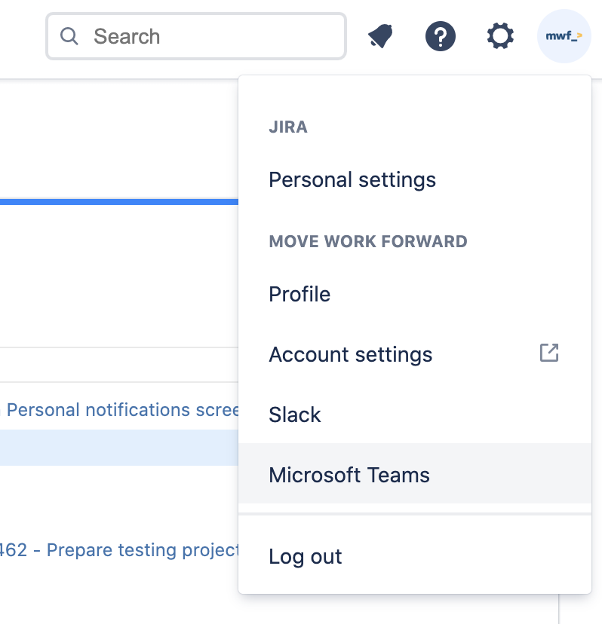Click the magnifier icon in Search box
Screen dimensions: 602x624
click(69, 36)
